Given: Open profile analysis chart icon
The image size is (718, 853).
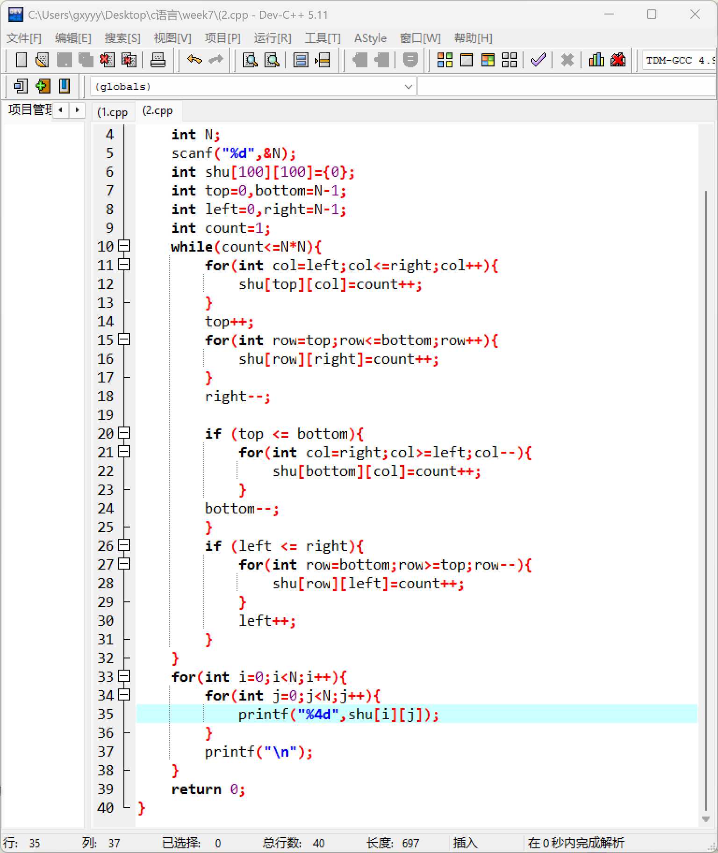Looking at the screenshot, I should tap(596, 60).
